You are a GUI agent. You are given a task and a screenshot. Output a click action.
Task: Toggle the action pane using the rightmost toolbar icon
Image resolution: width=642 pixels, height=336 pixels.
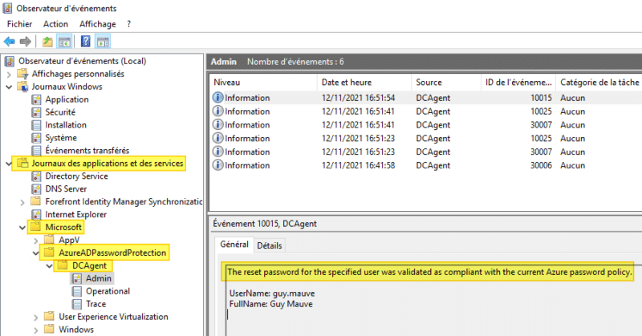pos(103,41)
